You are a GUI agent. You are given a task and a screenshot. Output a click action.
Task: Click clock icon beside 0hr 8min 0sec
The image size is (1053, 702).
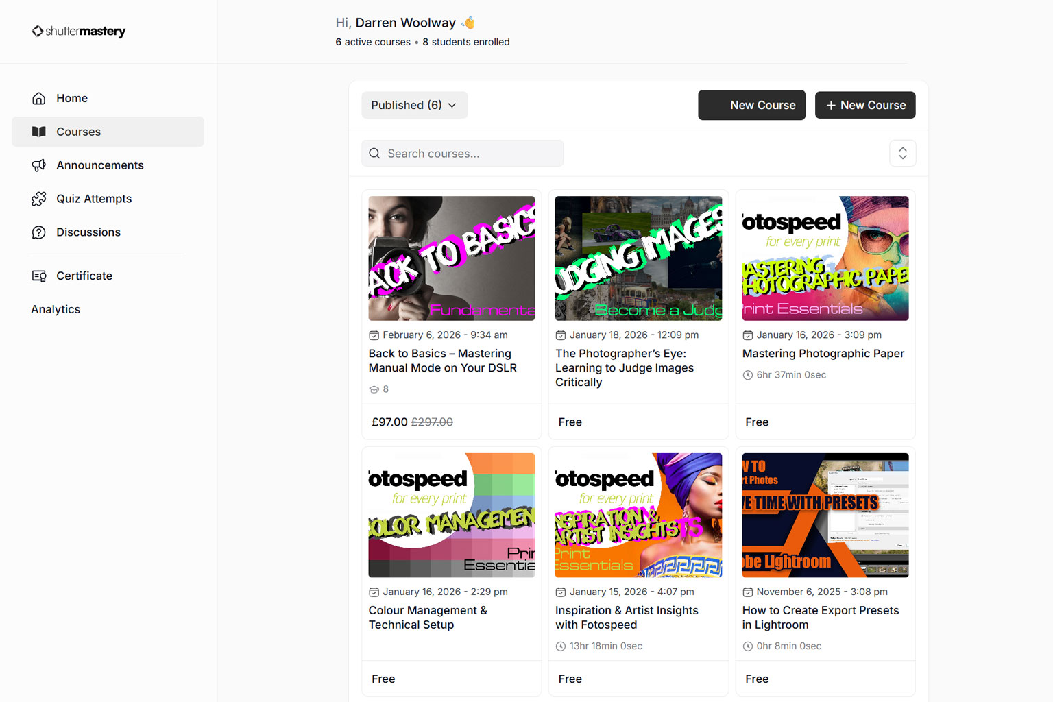tap(748, 646)
